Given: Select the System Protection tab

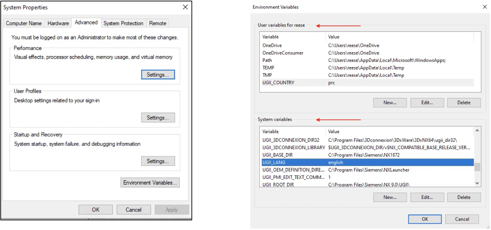Looking at the screenshot, I should (x=123, y=23).
